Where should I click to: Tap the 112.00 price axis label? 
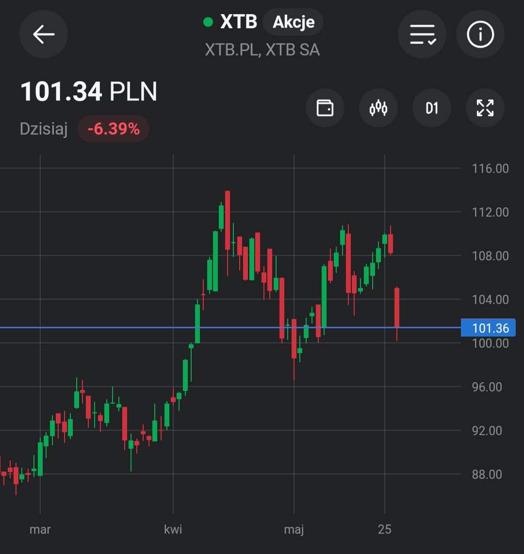pos(491,212)
